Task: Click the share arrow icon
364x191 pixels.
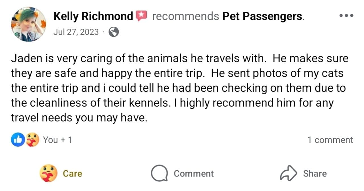Action: pyautogui.click(x=289, y=173)
